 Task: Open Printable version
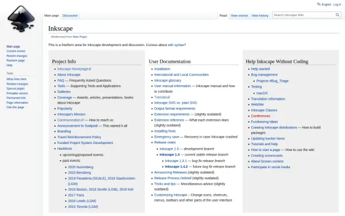(x=17, y=93)
